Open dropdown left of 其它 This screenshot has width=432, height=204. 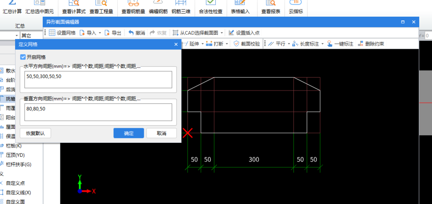[17, 35]
